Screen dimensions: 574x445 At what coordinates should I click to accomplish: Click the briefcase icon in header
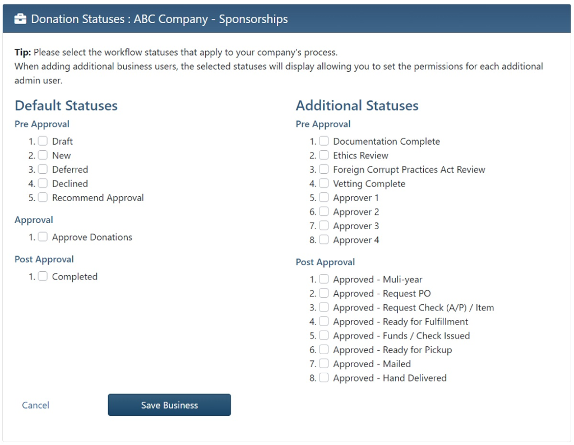tap(20, 19)
